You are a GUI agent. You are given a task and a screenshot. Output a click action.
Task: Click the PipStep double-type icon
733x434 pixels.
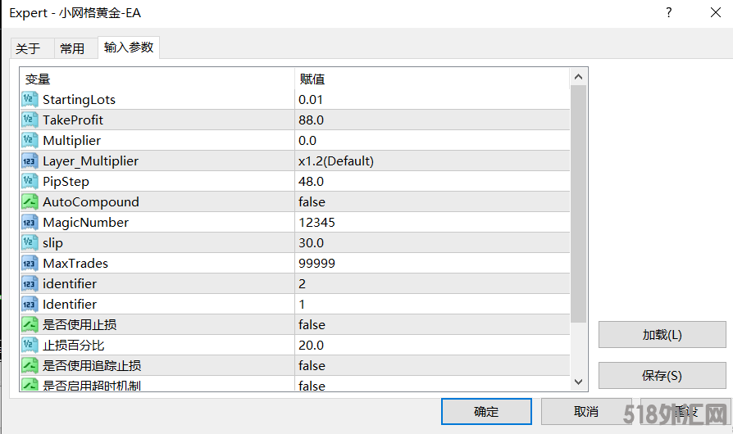30,182
